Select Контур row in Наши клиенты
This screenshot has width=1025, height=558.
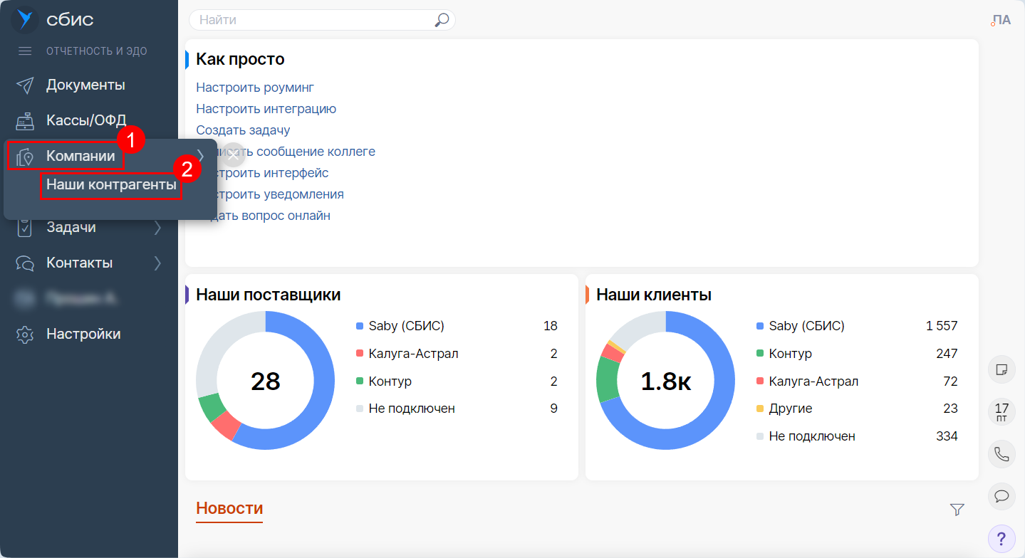pos(857,354)
